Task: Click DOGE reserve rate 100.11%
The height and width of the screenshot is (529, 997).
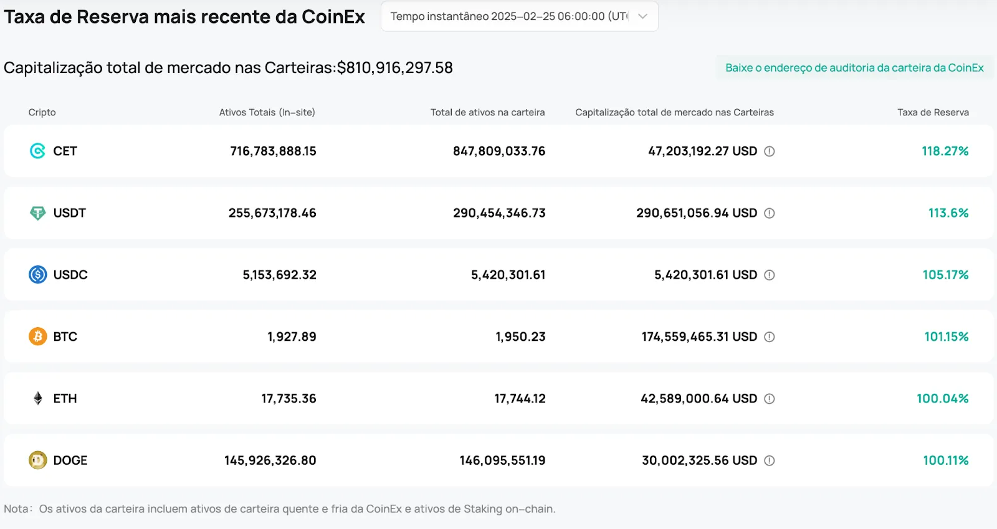Action: 945,460
